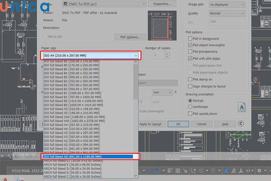Click the gizmo icon in status bar
The height and width of the screenshot is (181, 271).
point(213,171)
